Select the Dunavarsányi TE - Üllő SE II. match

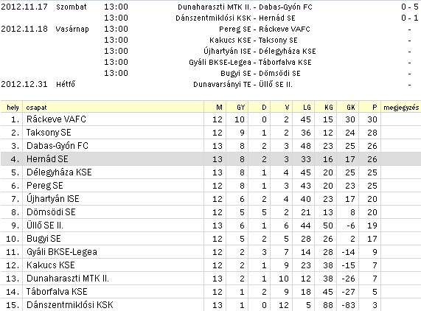pos(243,85)
